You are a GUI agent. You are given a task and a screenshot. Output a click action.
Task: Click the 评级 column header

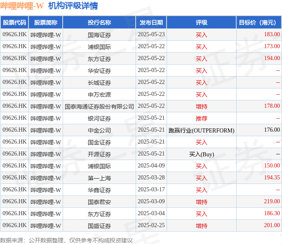(x=202, y=23)
